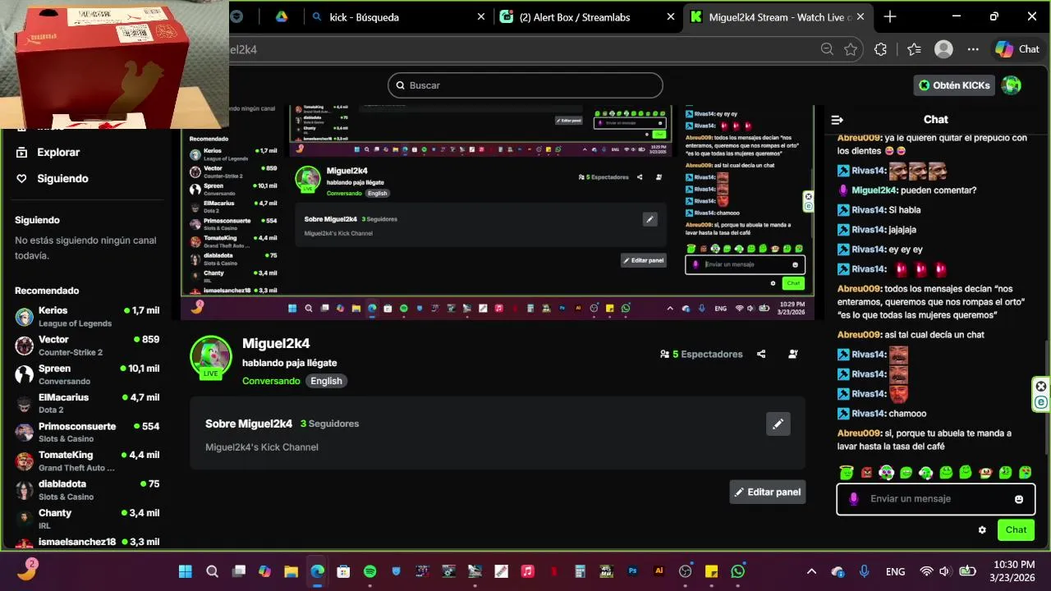Click the English language tag
The width and height of the screenshot is (1051, 591).
point(326,381)
